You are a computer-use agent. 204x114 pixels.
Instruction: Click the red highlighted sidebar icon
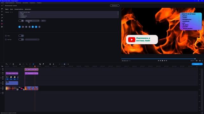pyautogui.click(x=2, y=24)
